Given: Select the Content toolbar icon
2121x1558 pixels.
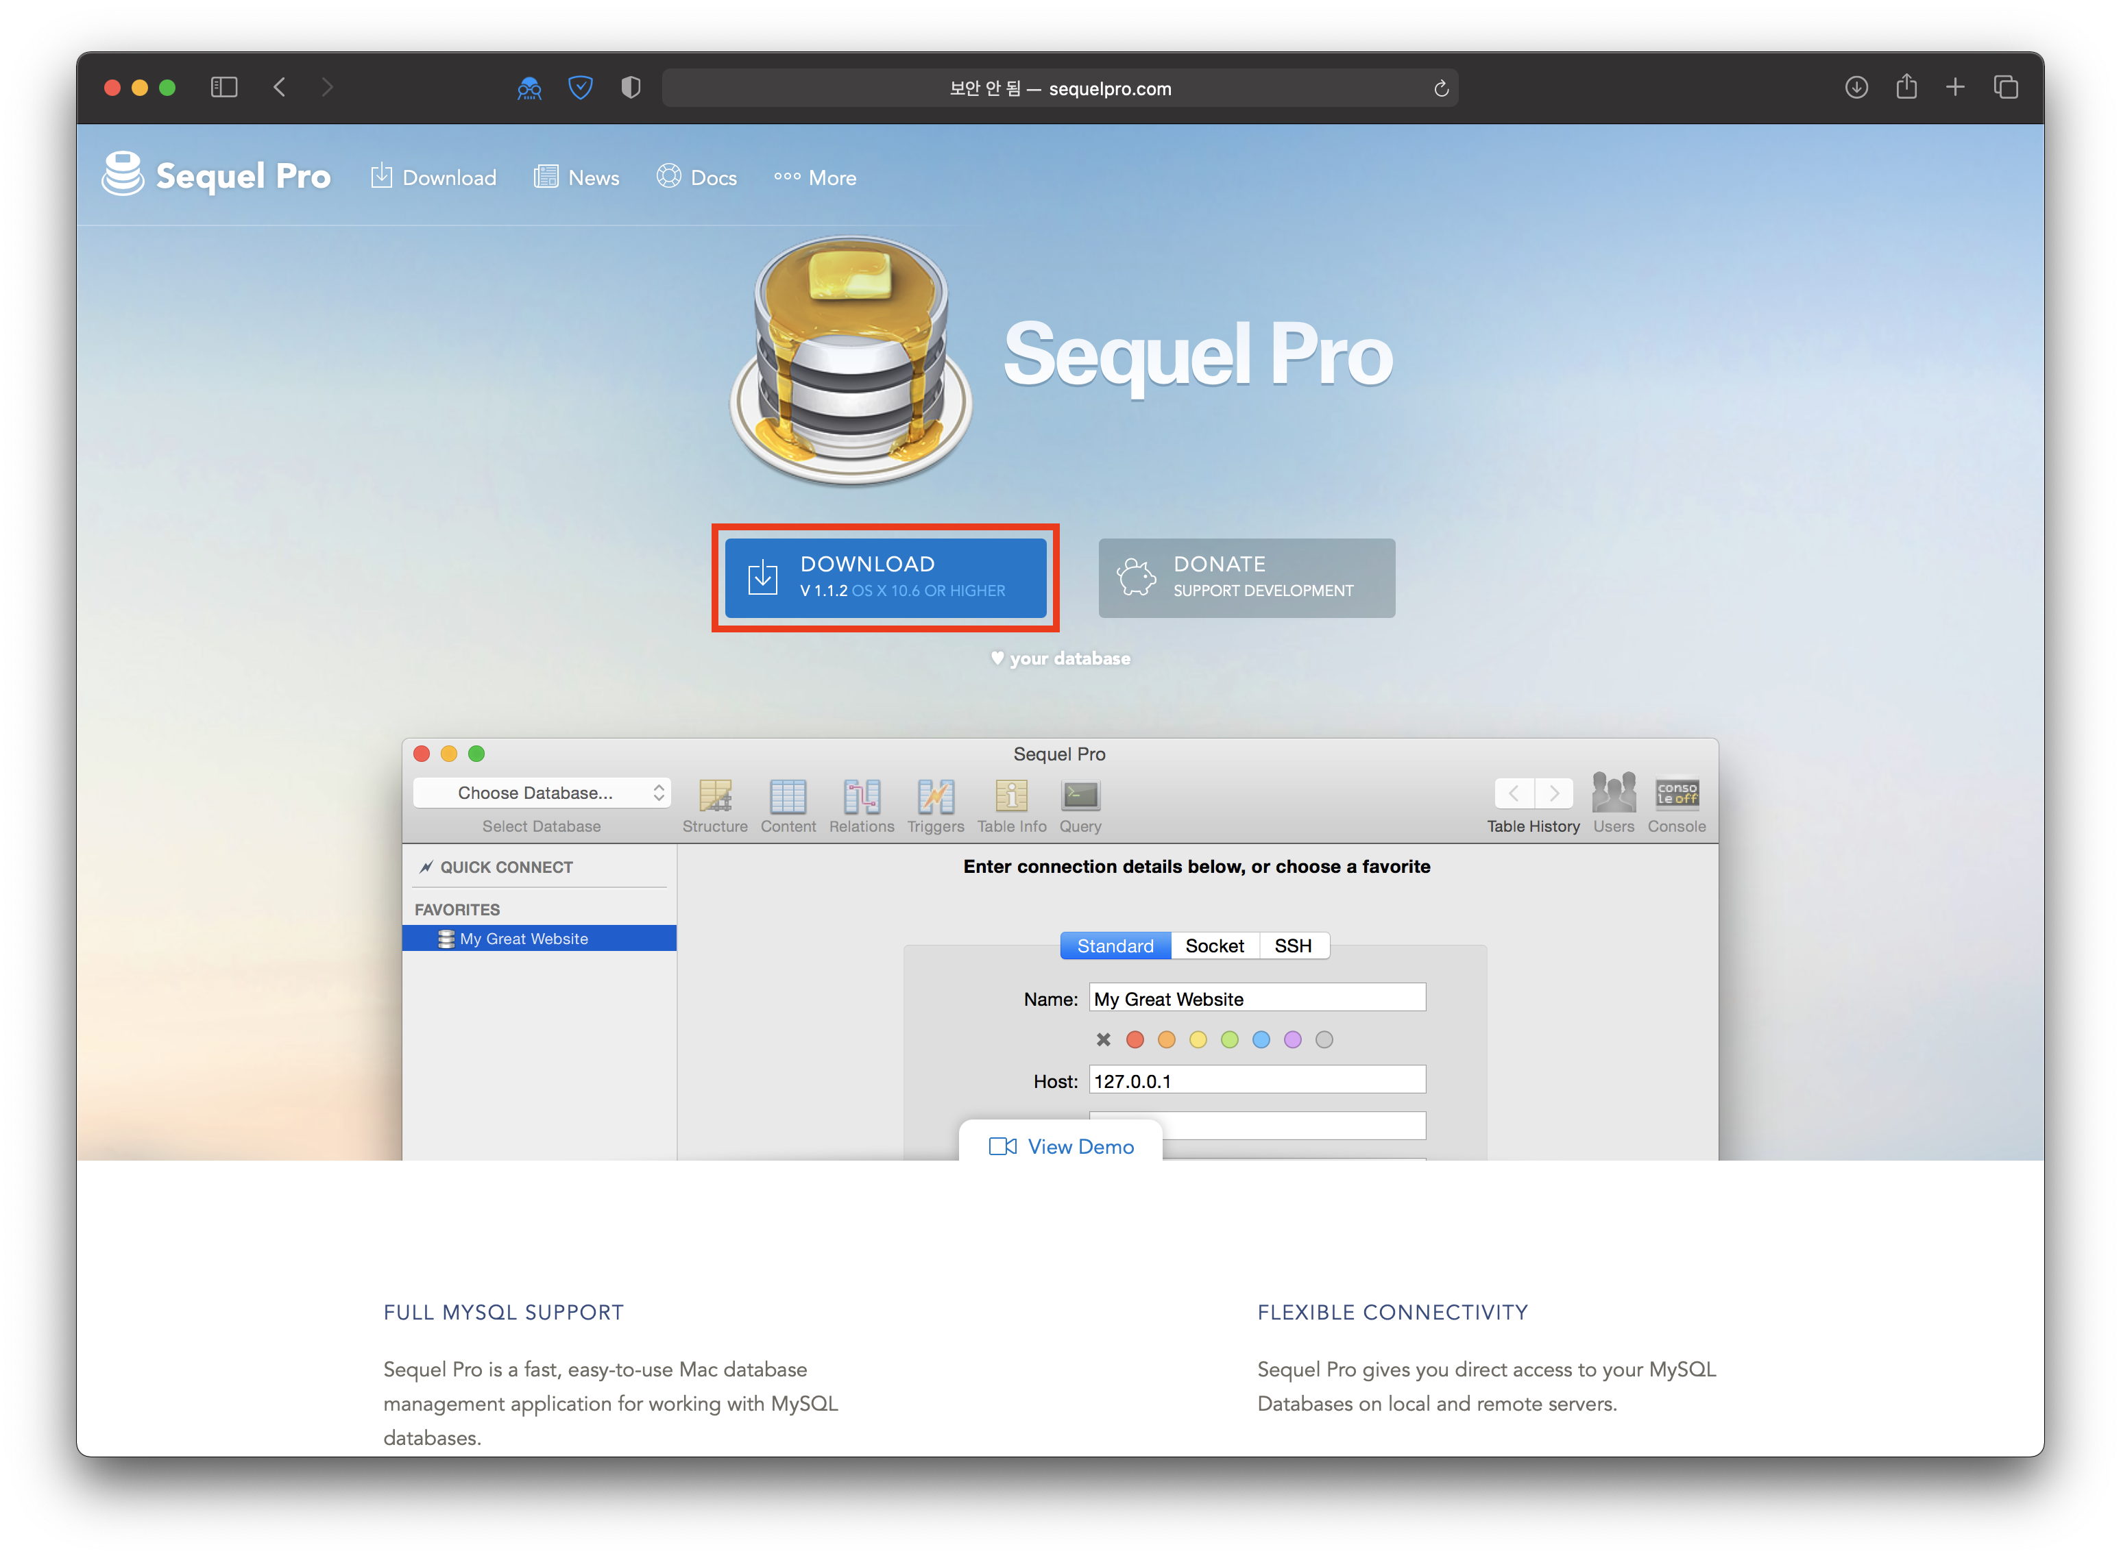Looking at the screenshot, I should 788,806.
